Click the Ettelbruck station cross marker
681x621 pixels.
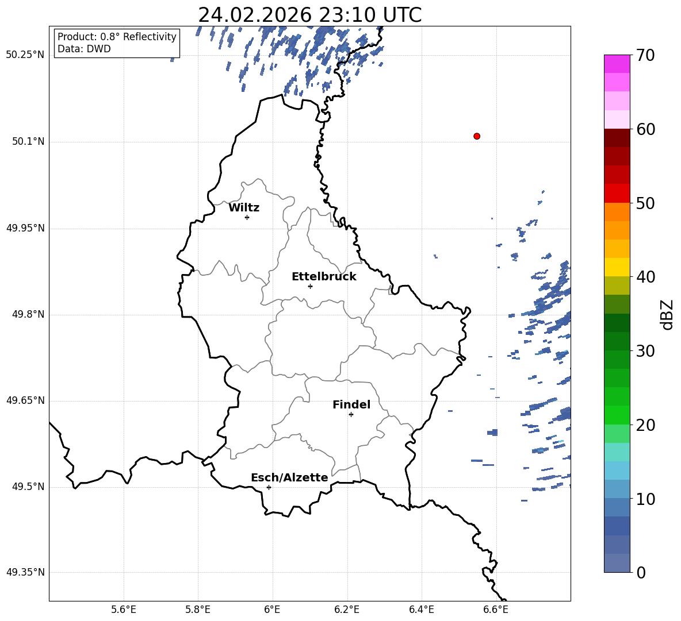click(x=310, y=286)
